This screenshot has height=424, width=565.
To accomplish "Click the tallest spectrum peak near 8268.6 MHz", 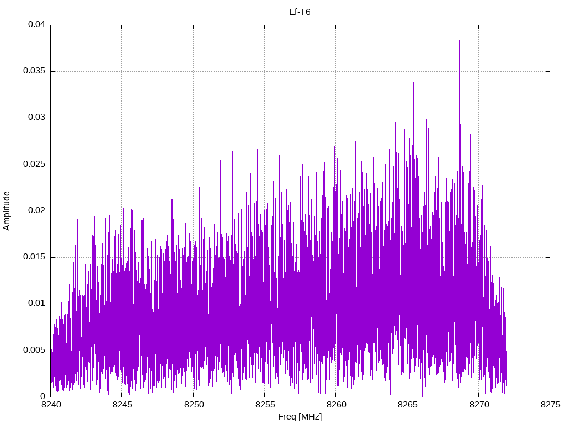I will [459, 41].
